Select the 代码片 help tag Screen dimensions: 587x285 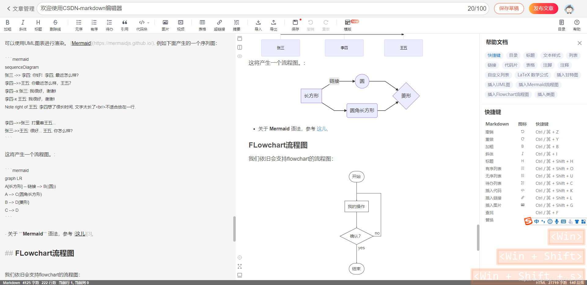[x=511, y=65]
